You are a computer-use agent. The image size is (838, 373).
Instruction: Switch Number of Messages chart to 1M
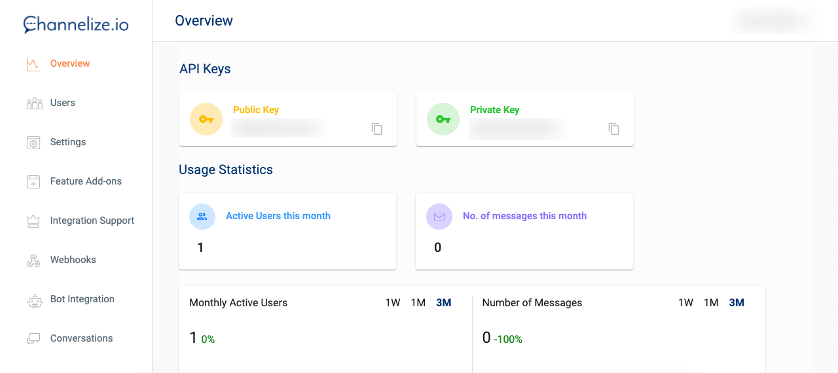pyautogui.click(x=711, y=303)
